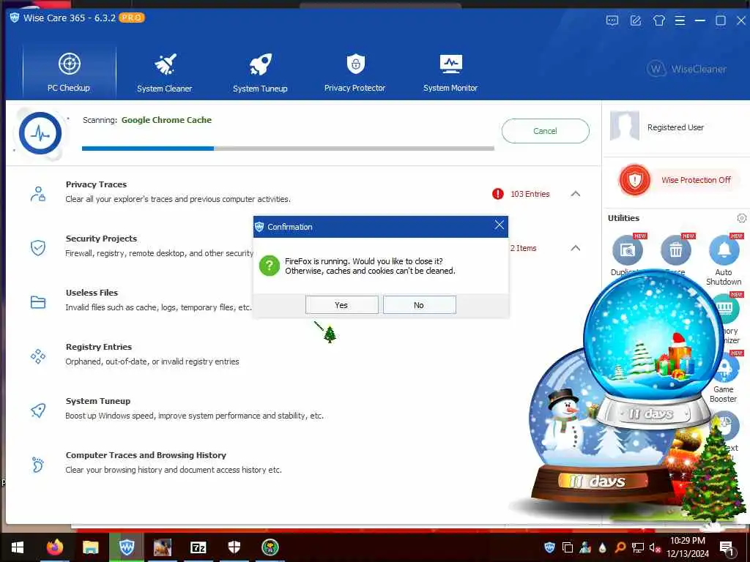The height and width of the screenshot is (562, 750).
Task: Open the Windows notification center
Action: coord(727,547)
